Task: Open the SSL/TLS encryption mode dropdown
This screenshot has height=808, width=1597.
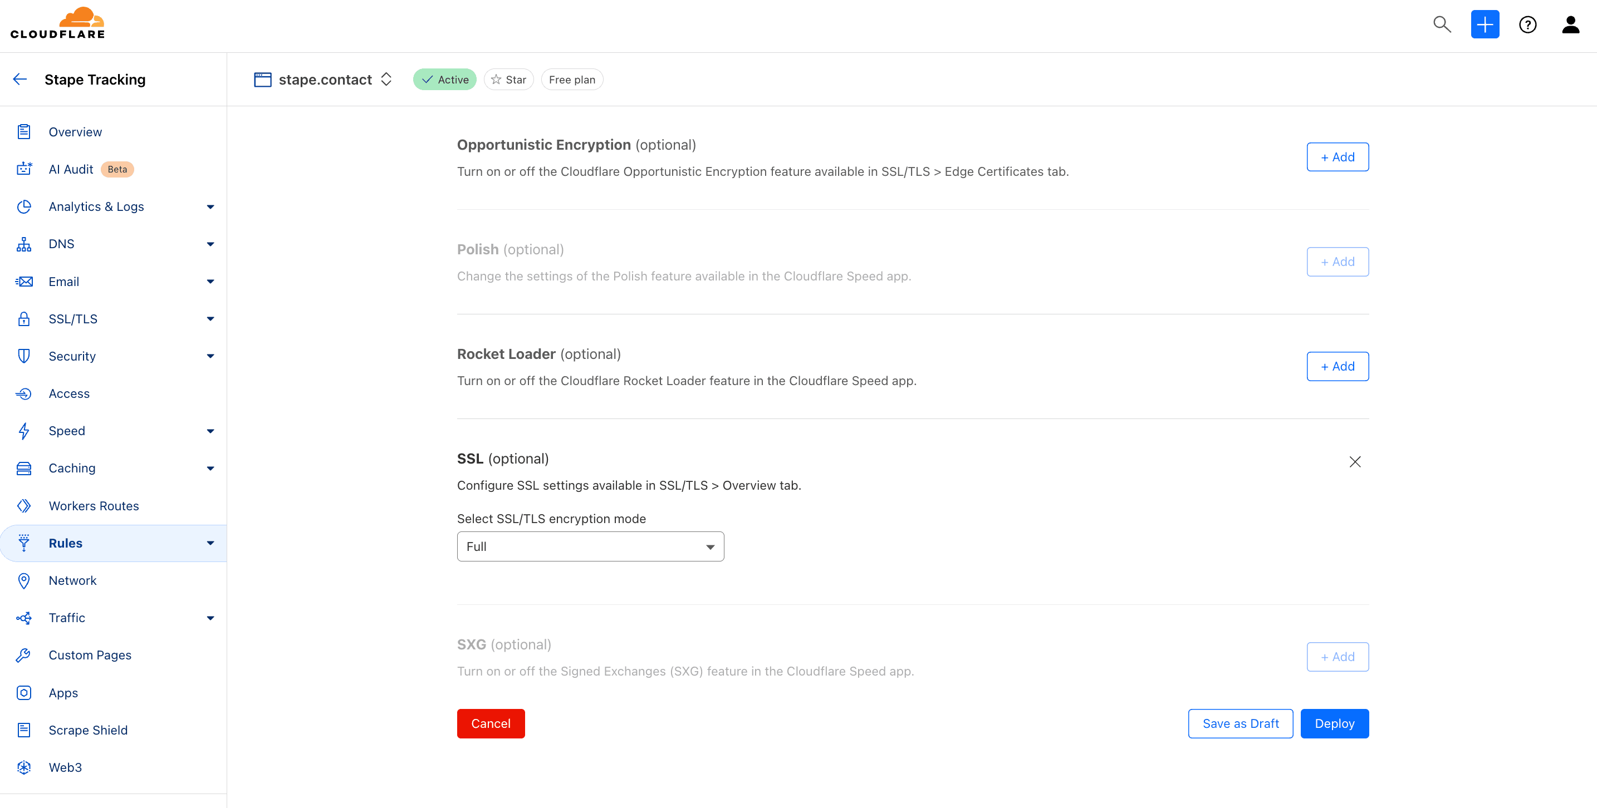Action: pos(590,546)
